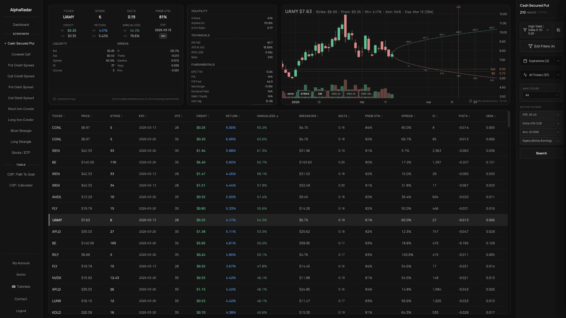Screen dimensions: 566x318
Task: Toggle the SMA 20 chart overlay
Action: pyautogui.click(x=336, y=94)
